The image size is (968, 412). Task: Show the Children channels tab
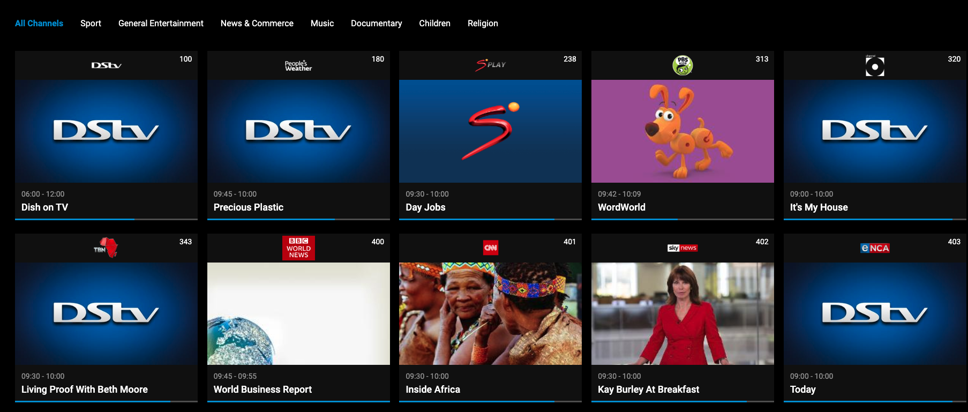(434, 24)
